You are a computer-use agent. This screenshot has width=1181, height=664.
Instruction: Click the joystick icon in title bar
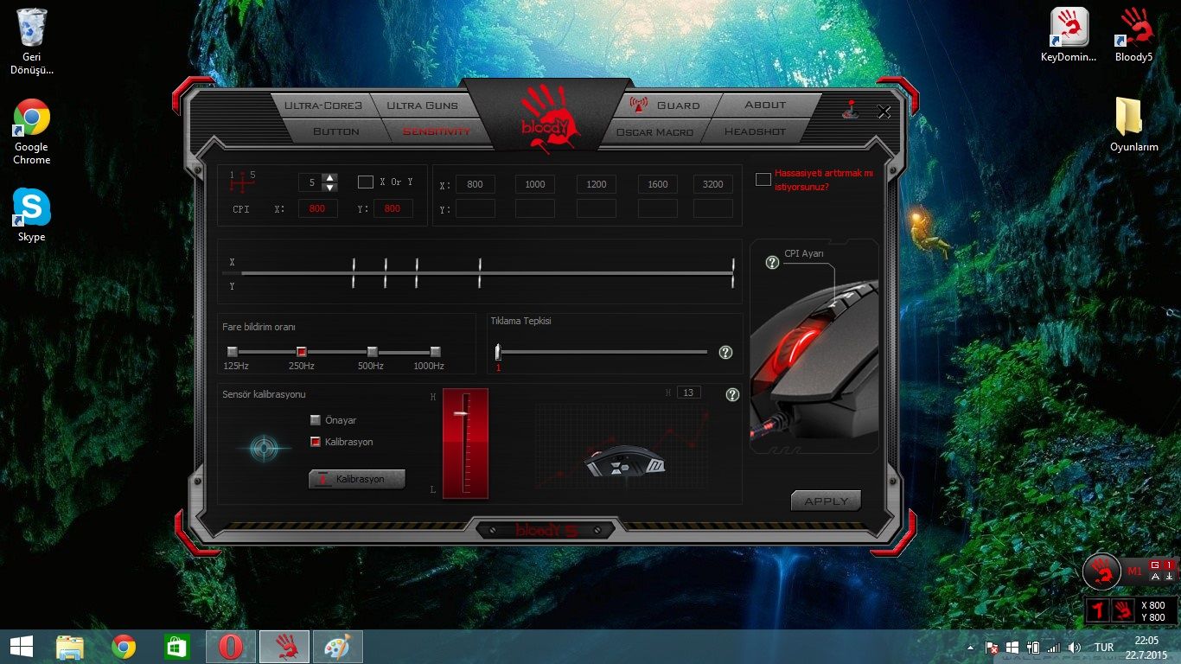pyautogui.click(x=851, y=111)
